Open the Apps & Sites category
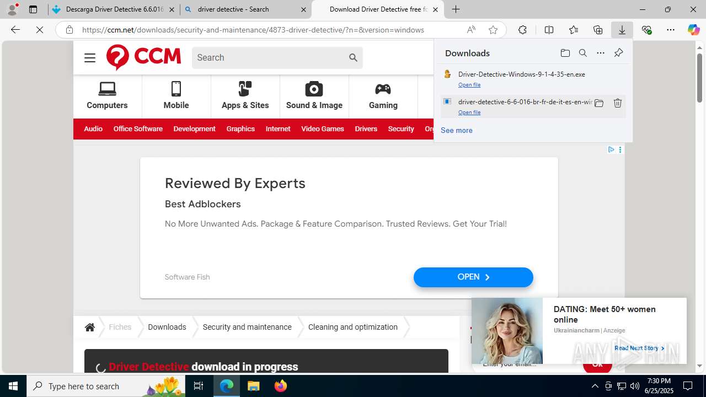The height and width of the screenshot is (397, 706). tap(245, 96)
